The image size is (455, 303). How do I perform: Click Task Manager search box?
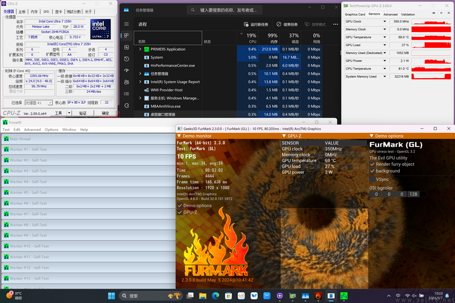[x=225, y=10]
